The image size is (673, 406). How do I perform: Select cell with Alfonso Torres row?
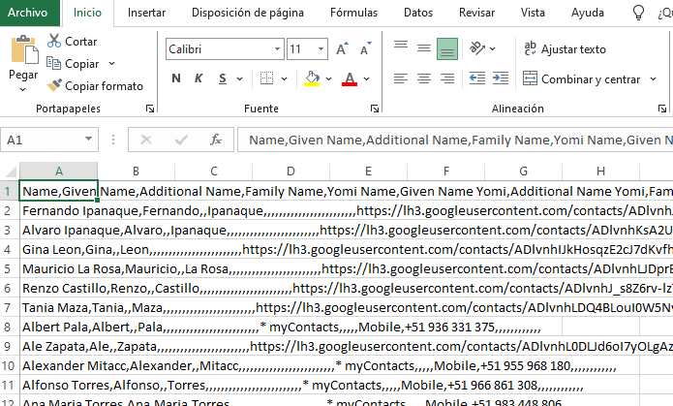click(x=59, y=385)
